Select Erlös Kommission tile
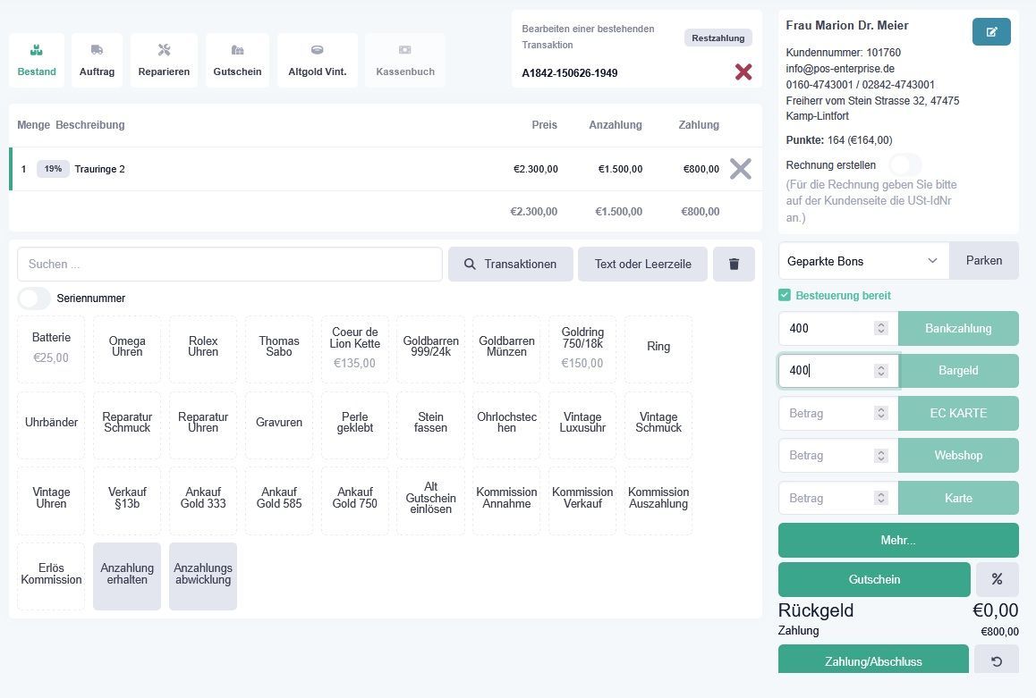 coord(51,576)
